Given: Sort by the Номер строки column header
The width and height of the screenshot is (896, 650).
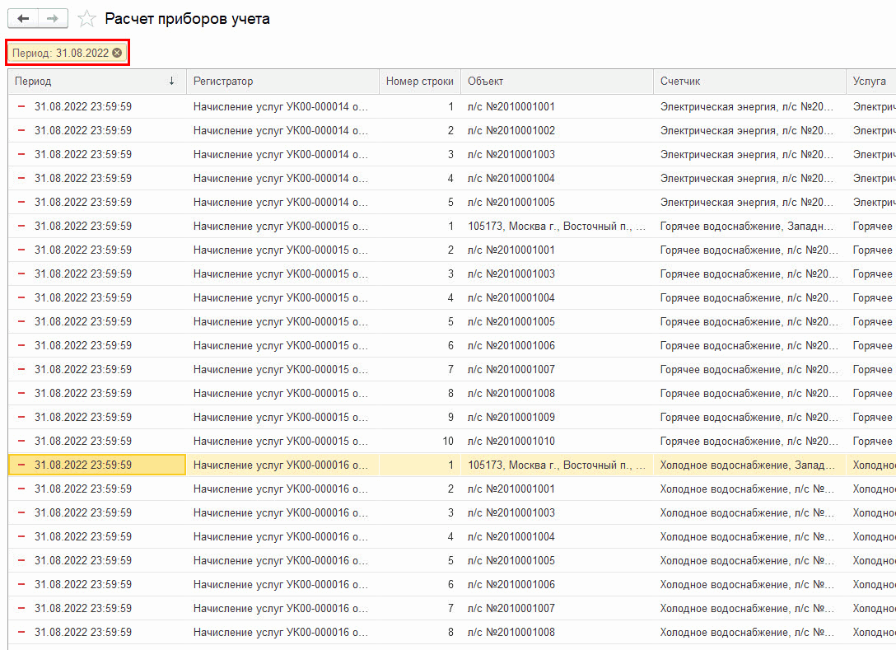Looking at the screenshot, I should click(419, 82).
